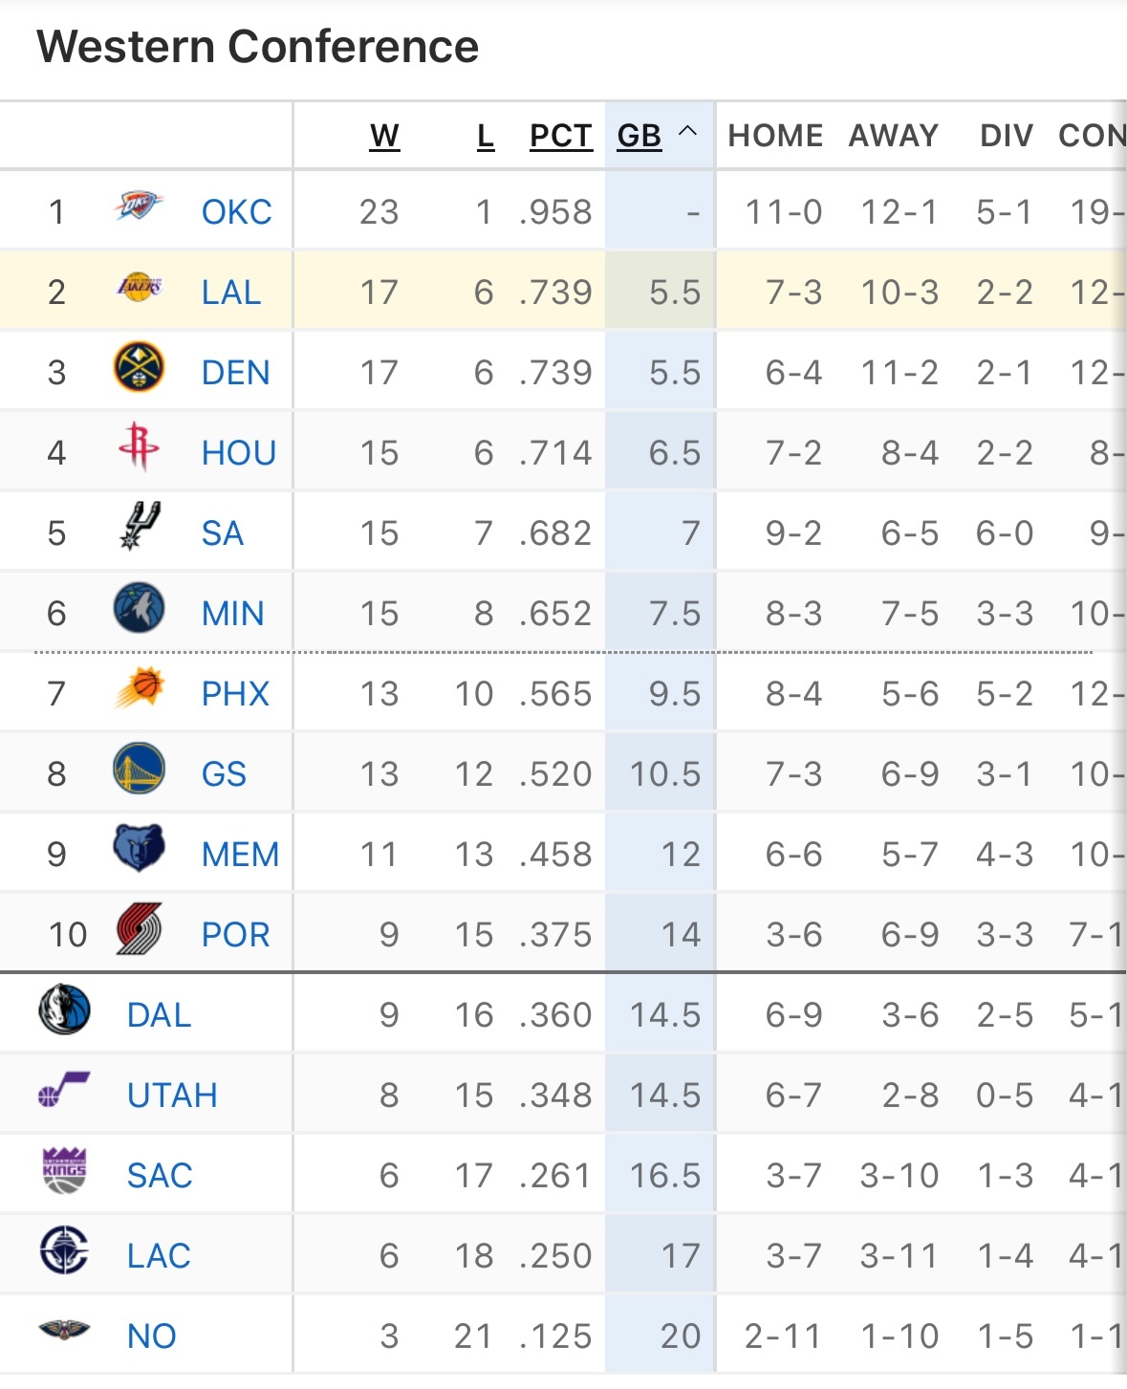
Task: Click the Golden State Warriors logo
Action: [139, 770]
